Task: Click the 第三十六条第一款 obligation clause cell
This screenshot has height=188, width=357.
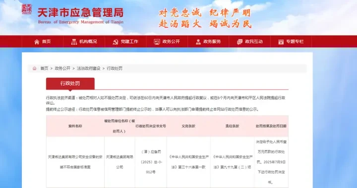Action: [x=188, y=162]
